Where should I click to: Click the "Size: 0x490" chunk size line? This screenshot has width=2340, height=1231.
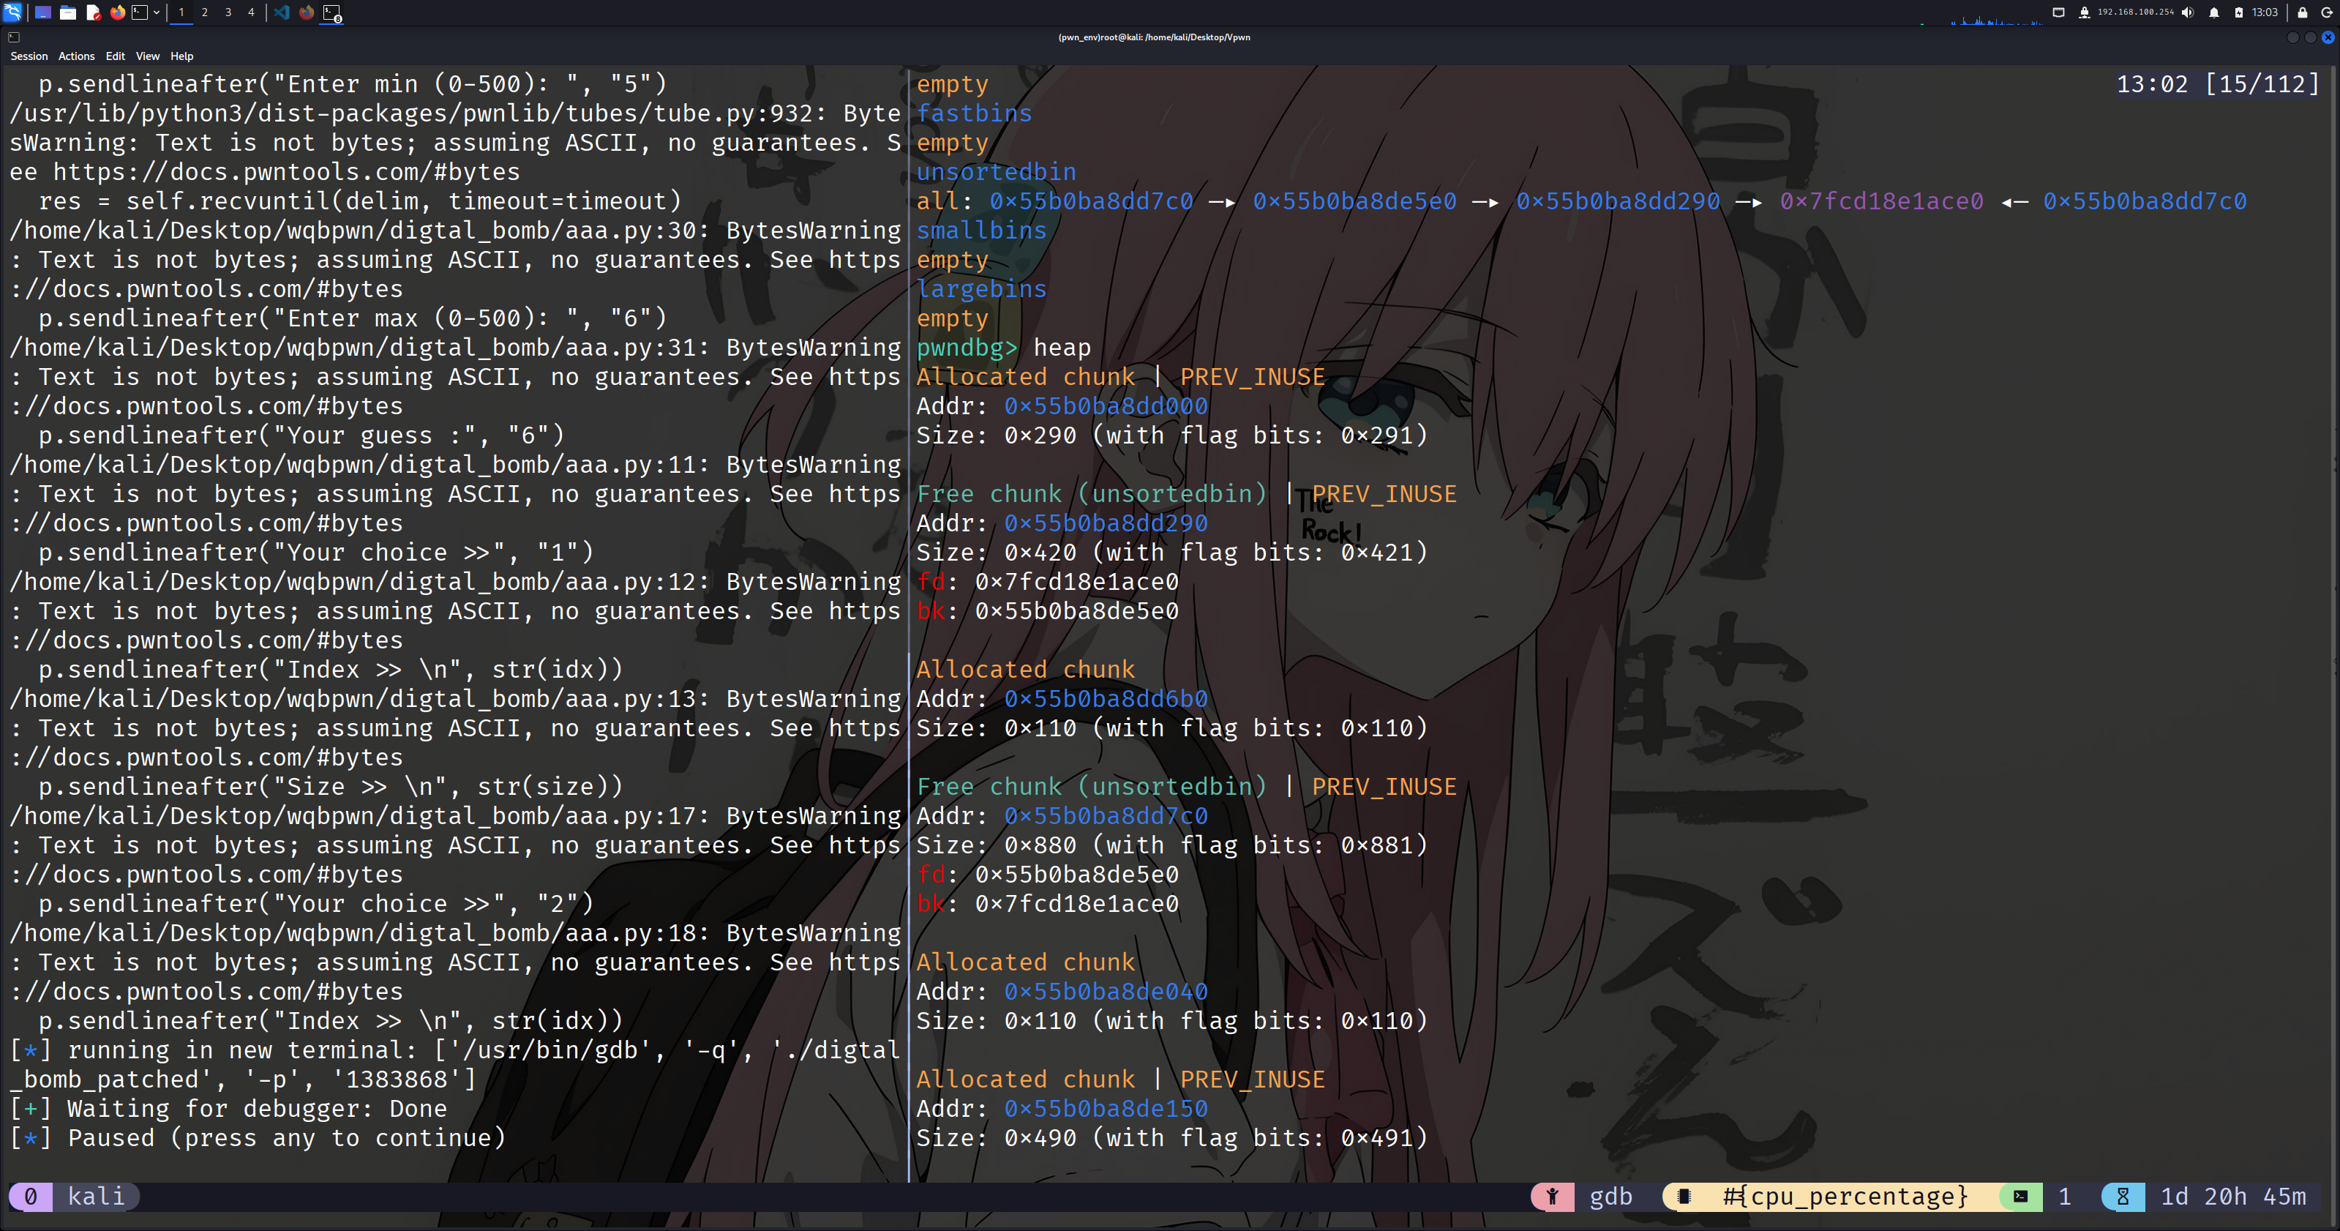click(x=1171, y=1137)
